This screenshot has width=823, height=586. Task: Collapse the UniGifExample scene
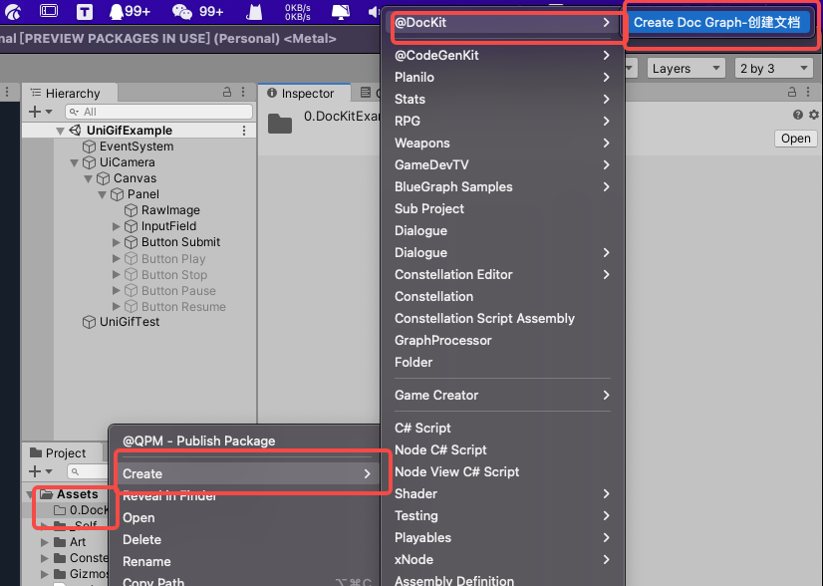coord(61,131)
